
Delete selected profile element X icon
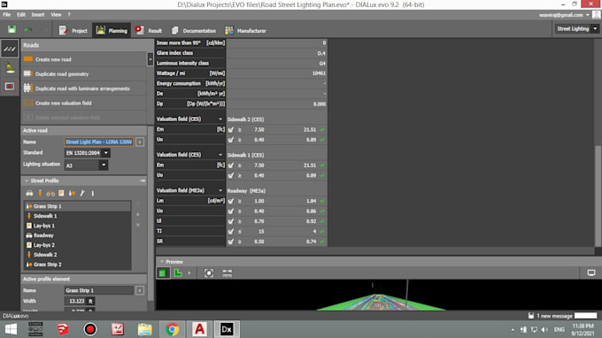click(138, 225)
